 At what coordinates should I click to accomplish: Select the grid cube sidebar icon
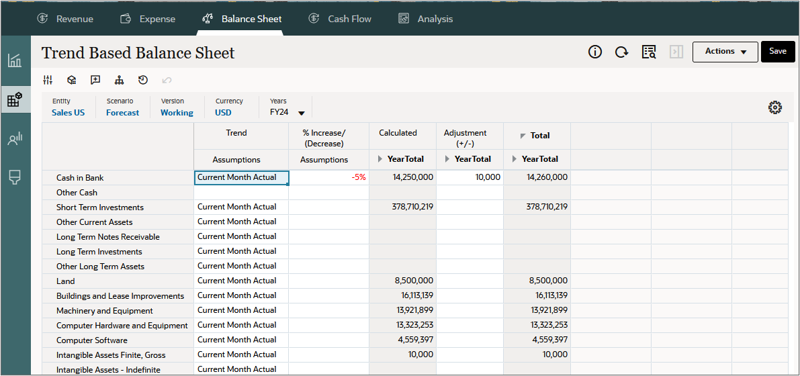[15, 99]
